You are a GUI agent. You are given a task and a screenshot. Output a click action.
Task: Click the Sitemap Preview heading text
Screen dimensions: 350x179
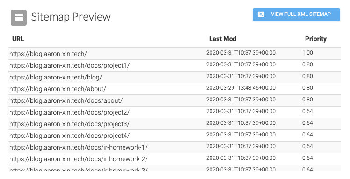point(71,17)
